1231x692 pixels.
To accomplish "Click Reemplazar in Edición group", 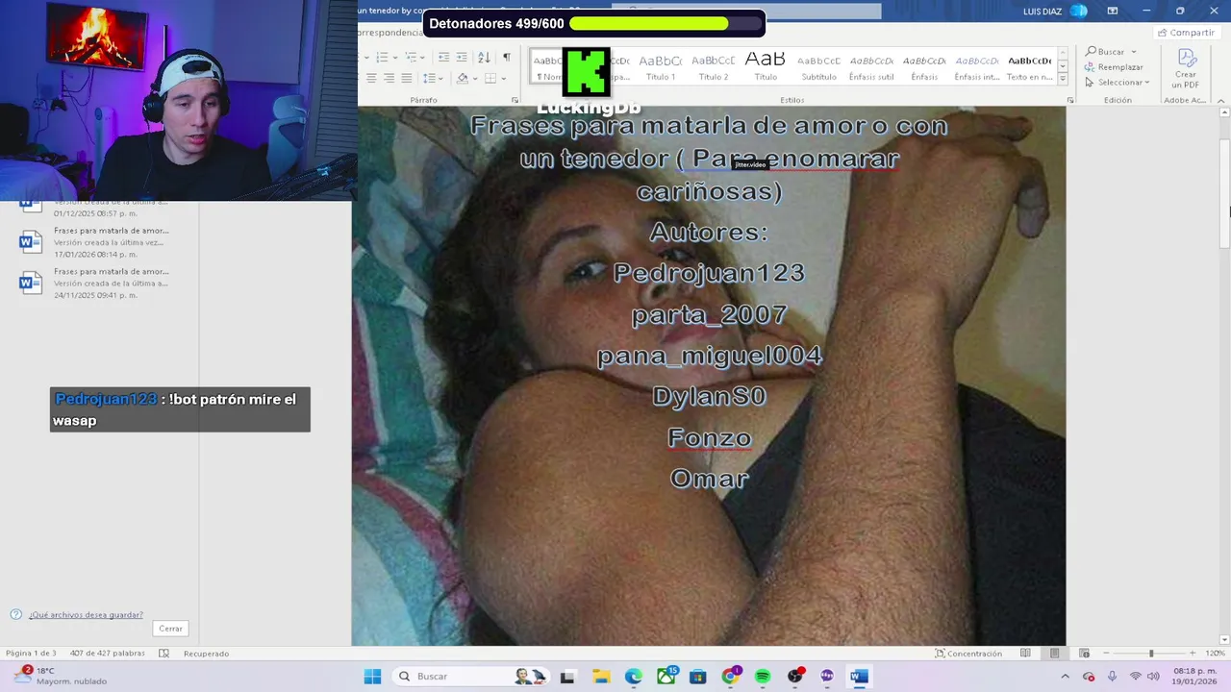I will coord(1114,67).
